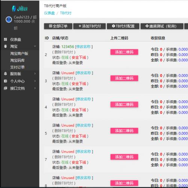The height and width of the screenshot is (188, 188).
Task: Click the icon beside 个人中心
Action: 5,81
